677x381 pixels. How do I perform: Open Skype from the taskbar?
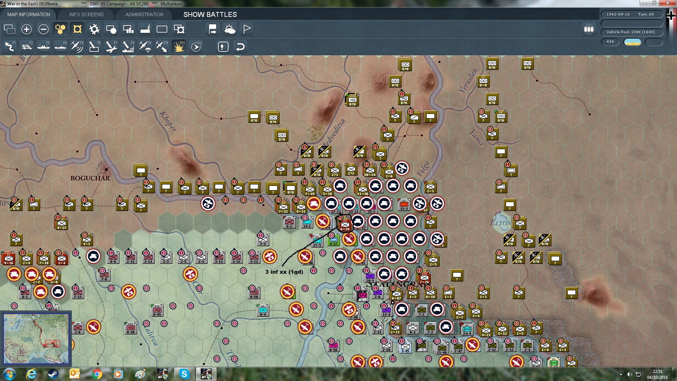[184, 374]
